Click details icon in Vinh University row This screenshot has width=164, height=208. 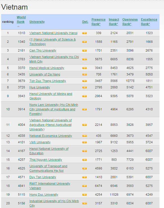pos(85,142)
